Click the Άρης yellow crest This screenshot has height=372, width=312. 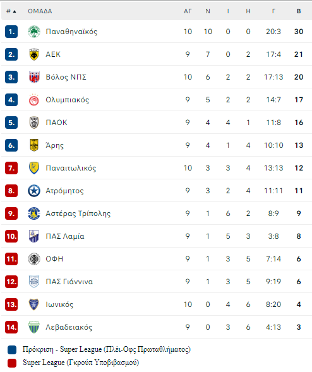(34, 145)
